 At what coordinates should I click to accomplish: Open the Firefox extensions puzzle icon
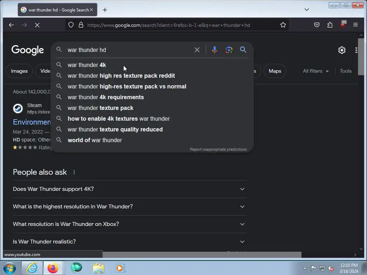tap(330, 25)
